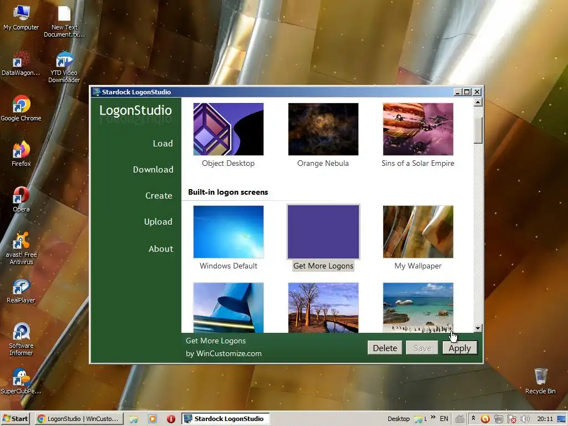The width and height of the screenshot is (568, 426).
Task: Select the SuperClubPenguin desktop shortcut
Action: click(21, 382)
